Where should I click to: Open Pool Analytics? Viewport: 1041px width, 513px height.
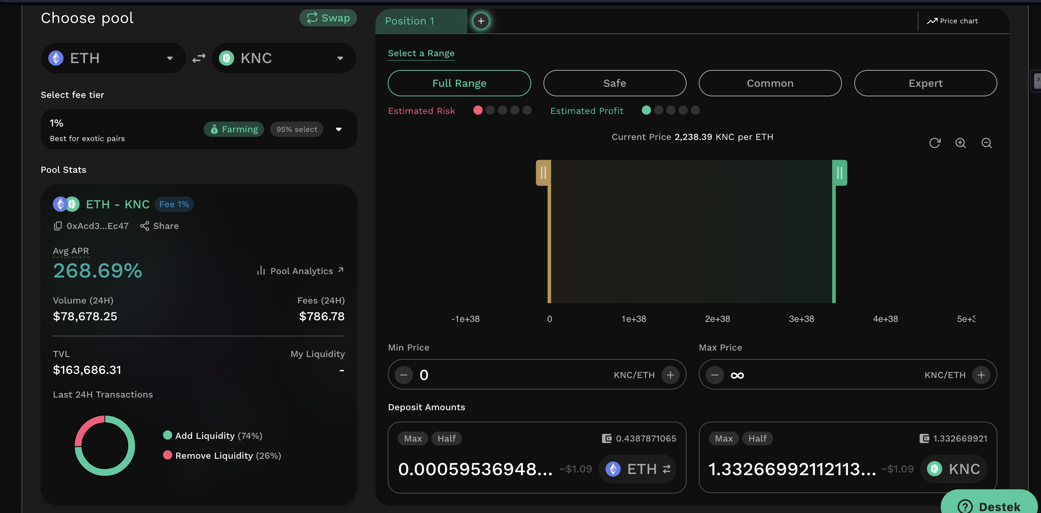tap(301, 270)
